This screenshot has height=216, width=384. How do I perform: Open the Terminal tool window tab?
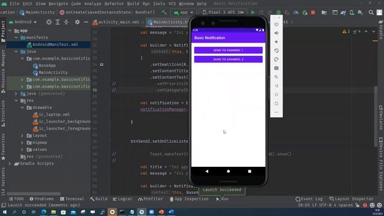[72, 199]
